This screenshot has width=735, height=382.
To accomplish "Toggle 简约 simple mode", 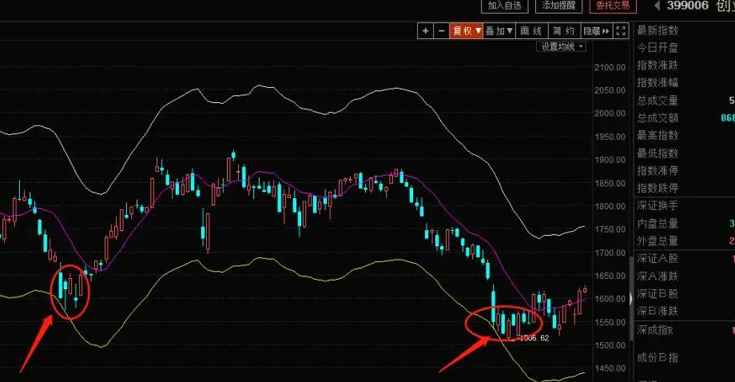I will tap(564, 31).
